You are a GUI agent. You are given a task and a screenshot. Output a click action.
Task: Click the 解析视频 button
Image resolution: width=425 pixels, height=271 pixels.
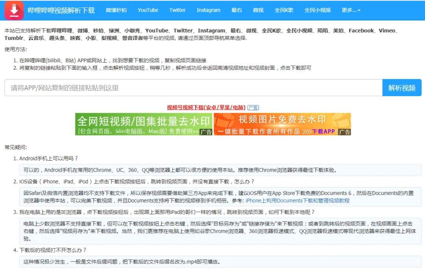[402, 88]
